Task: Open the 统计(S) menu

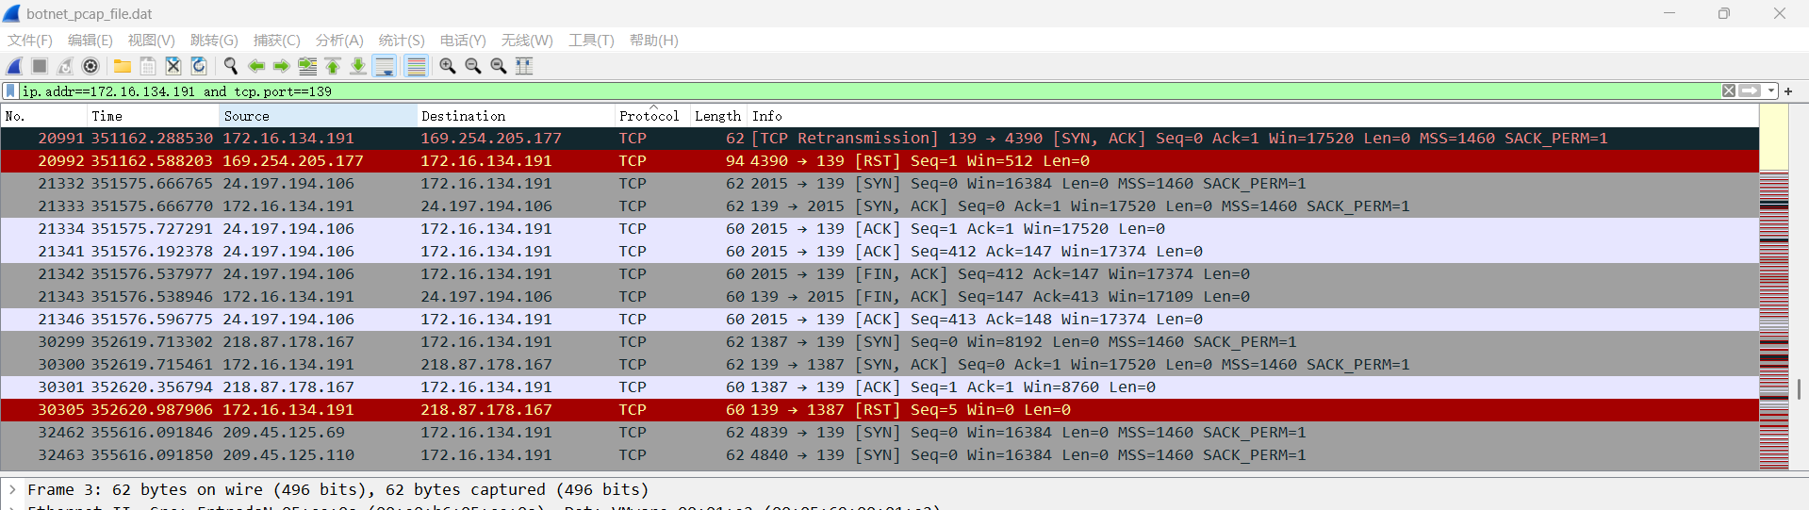Action: [402, 41]
